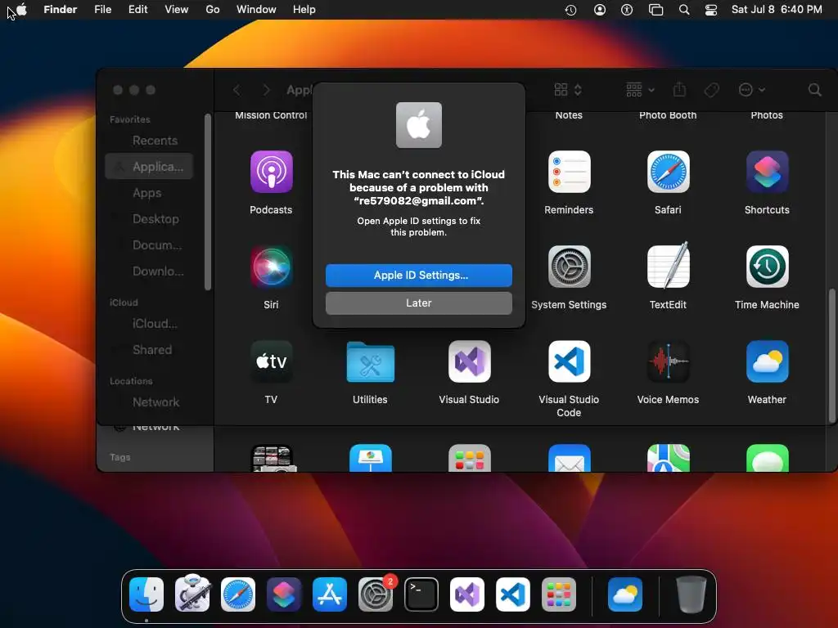Open the Podcasts app icon
Screen dimensions: 838x628
(x=271, y=172)
